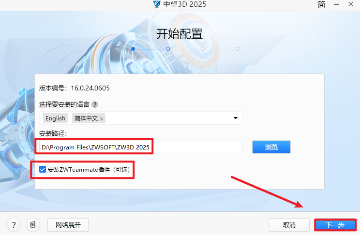Click the 取消 cancel button
The image size is (360, 235).
pyautogui.click(x=289, y=225)
